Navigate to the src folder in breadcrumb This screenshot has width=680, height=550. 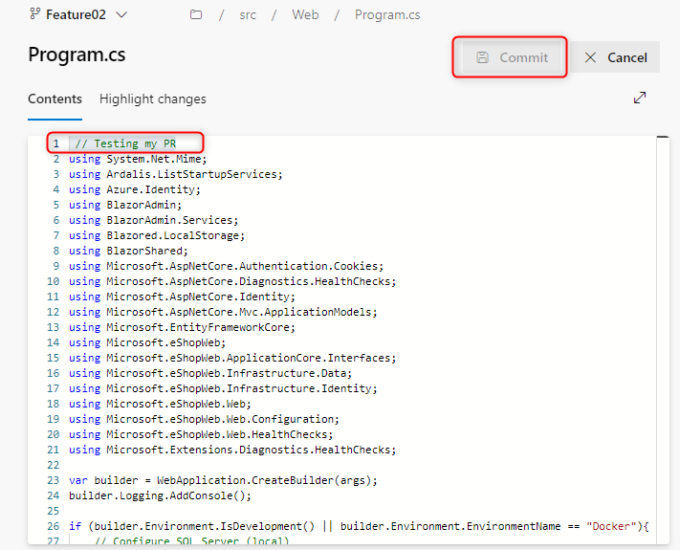click(248, 14)
